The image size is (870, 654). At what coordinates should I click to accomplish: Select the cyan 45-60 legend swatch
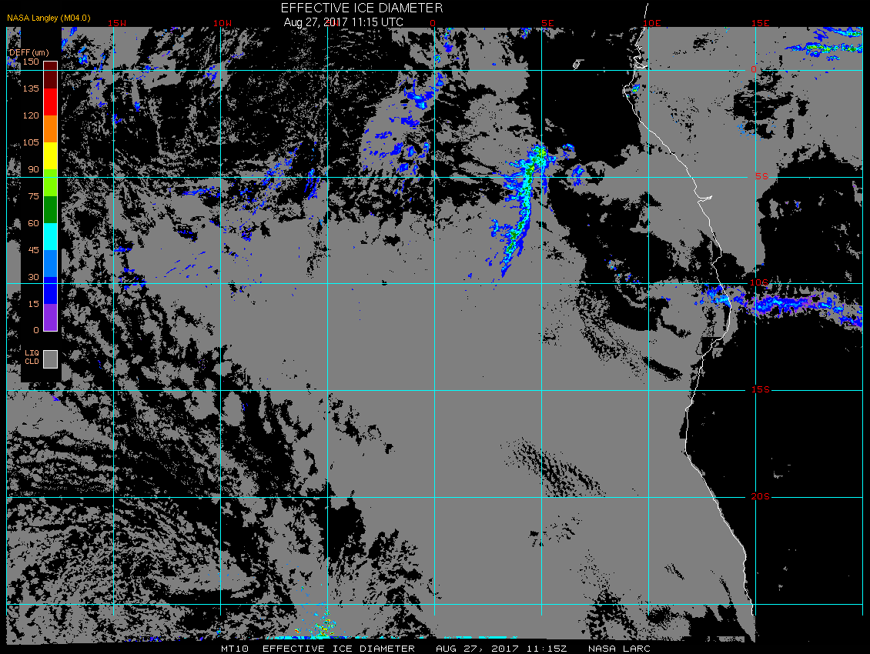tap(51, 236)
